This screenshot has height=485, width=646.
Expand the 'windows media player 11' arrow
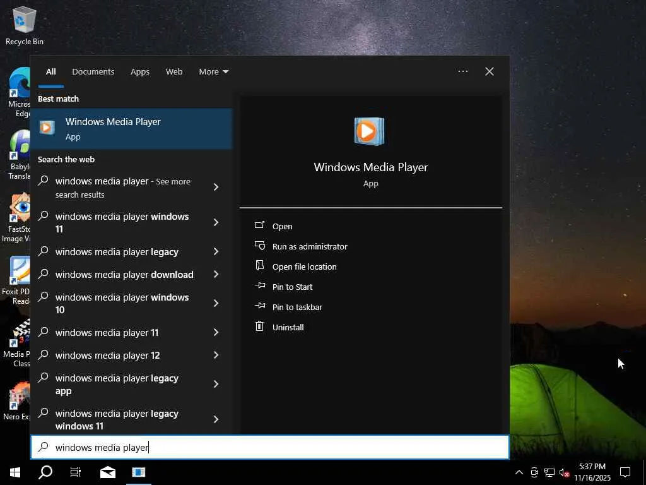pyautogui.click(x=216, y=332)
